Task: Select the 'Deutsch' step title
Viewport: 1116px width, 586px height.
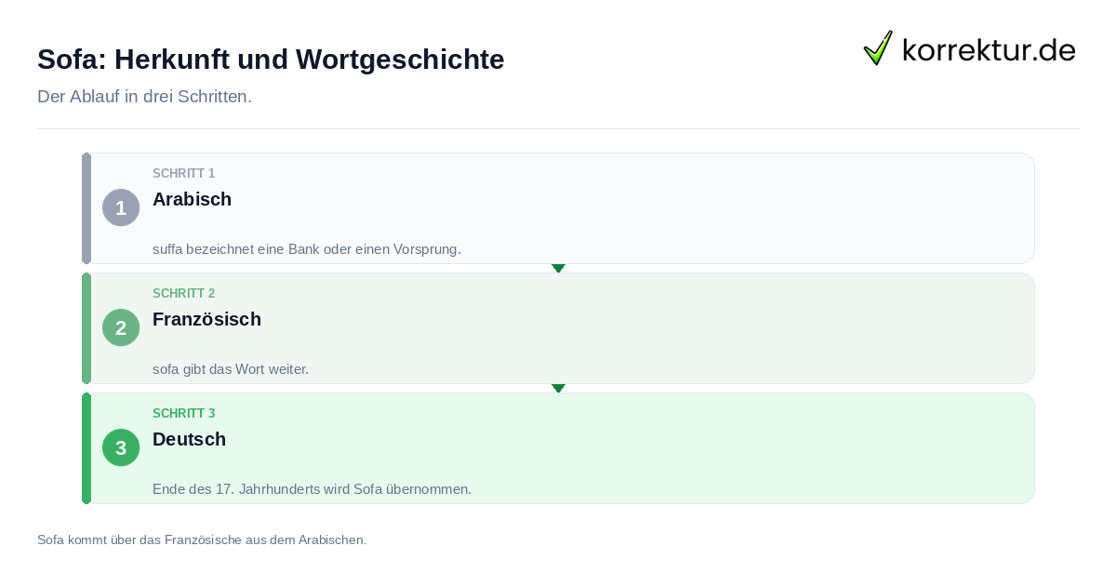Action: [190, 439]
